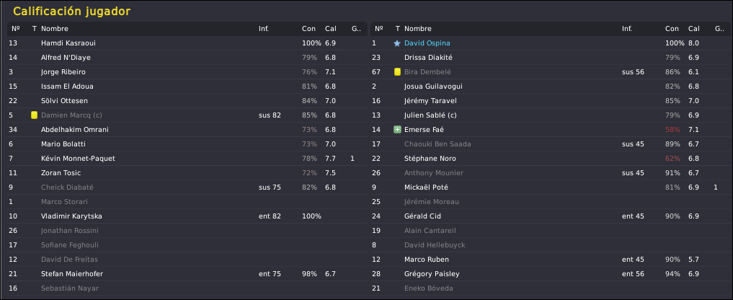Click the green injury icon beside Emerse Faé
733x300 pixels.
click(397, 130)
